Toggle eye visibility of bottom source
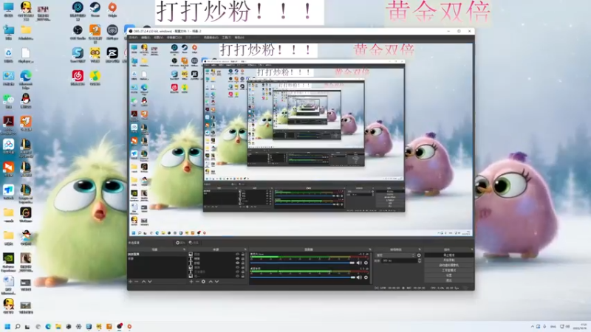Image resolution: width=591 pixels, height=332 pixels. (x=237, y=276)
